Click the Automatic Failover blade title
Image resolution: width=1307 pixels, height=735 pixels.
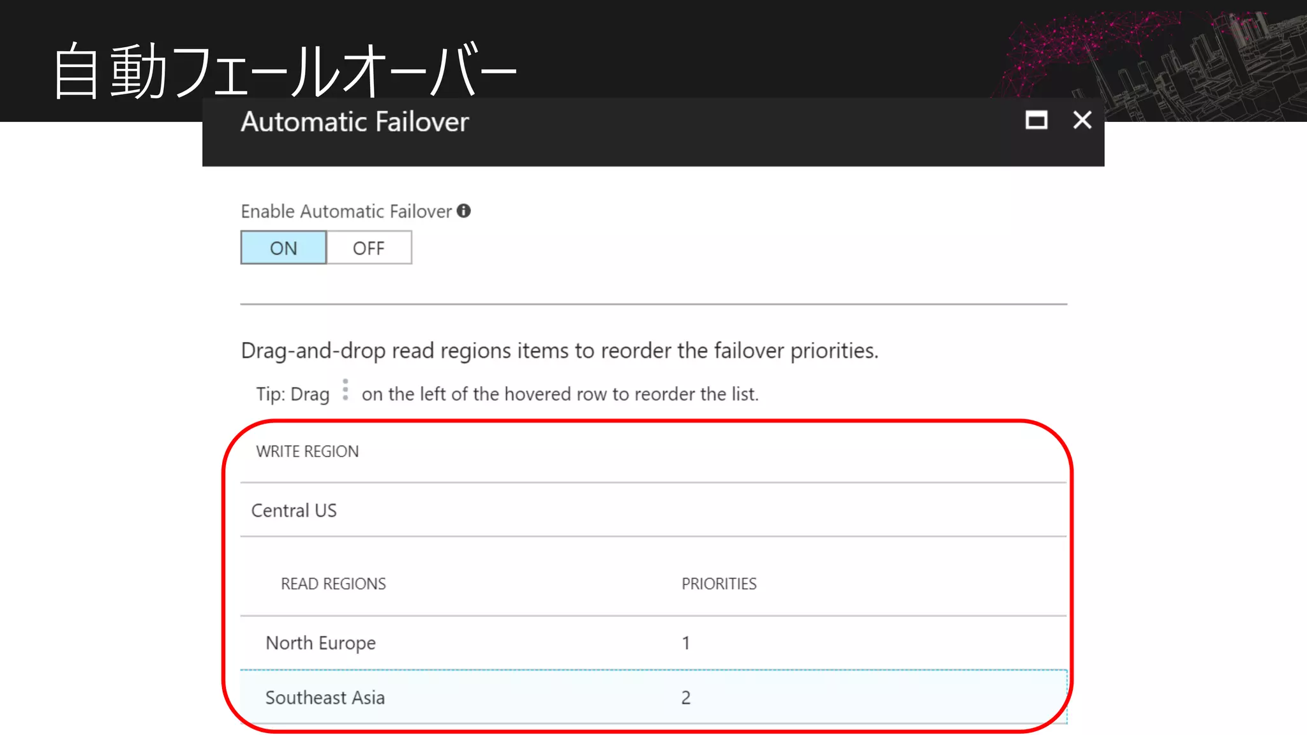(355, 122)
